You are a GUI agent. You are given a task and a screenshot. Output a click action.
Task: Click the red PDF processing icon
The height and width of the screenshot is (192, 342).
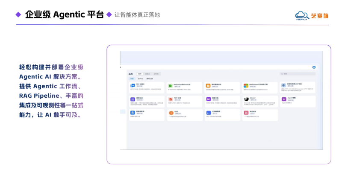pyautogui.click(x=171, y=99)
